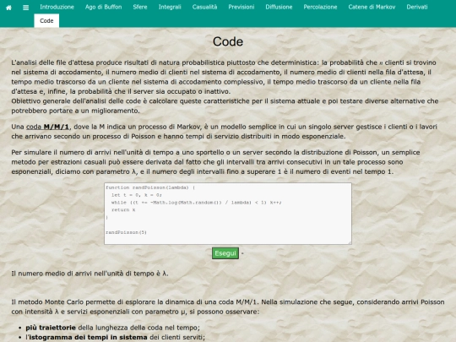Run the code with Esegui button
The height and width of the screenshot is (342, 456).
225,253
